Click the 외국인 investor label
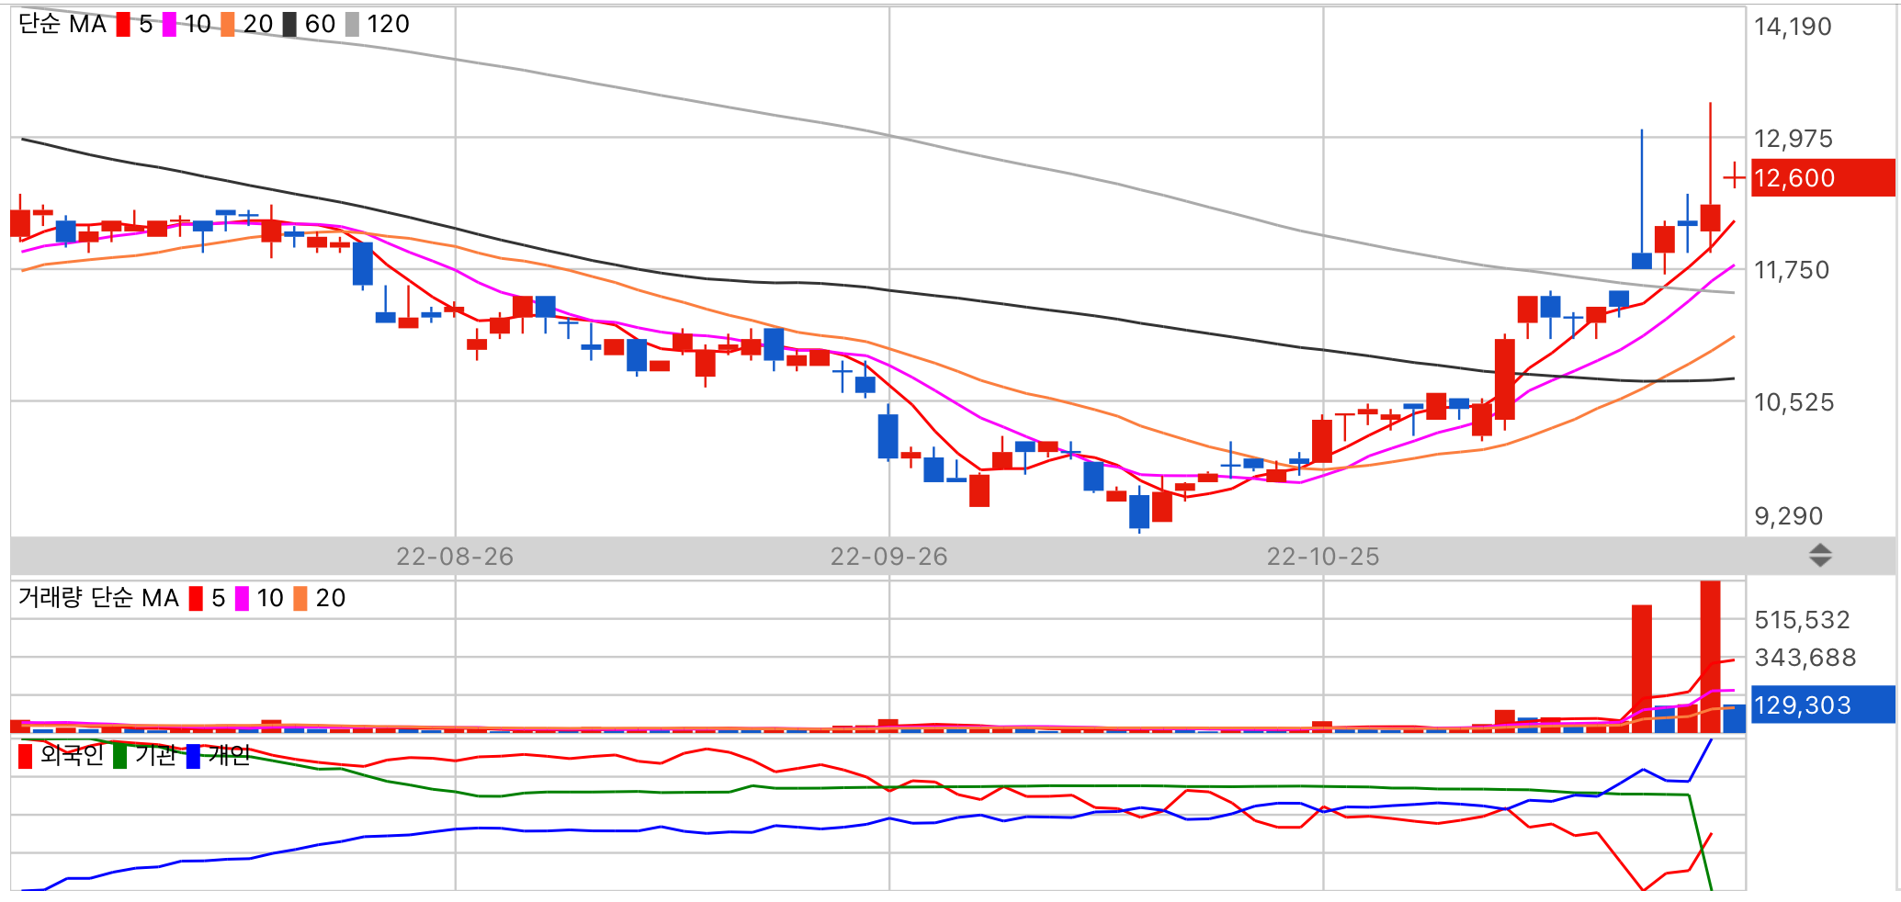The width and height of the screenshot is (1901, 902). click(x=72, y=756)
